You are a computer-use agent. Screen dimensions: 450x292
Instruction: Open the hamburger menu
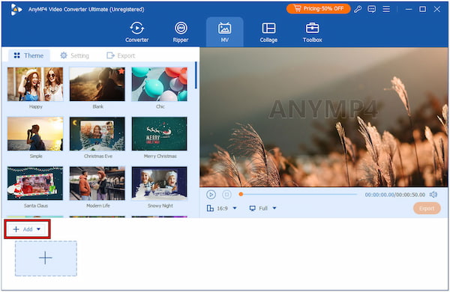click(386, 9)
